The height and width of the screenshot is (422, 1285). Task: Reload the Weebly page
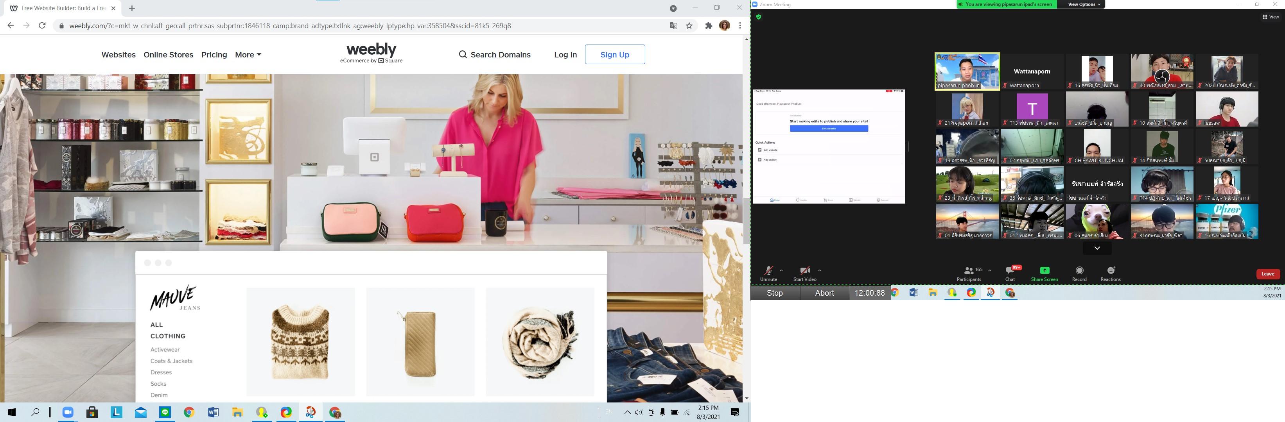pyautogui.click(x=42, y=25)
